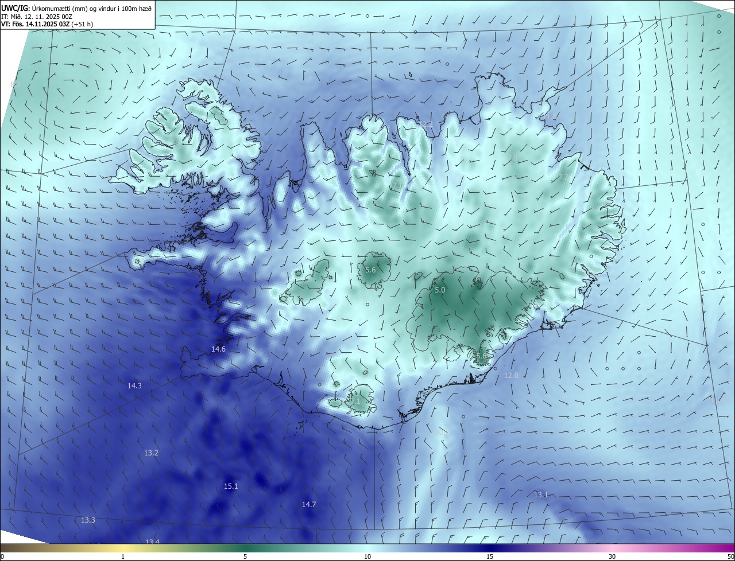
Task: Click the 14.3 value label on the map
Action: click(134, 386)
